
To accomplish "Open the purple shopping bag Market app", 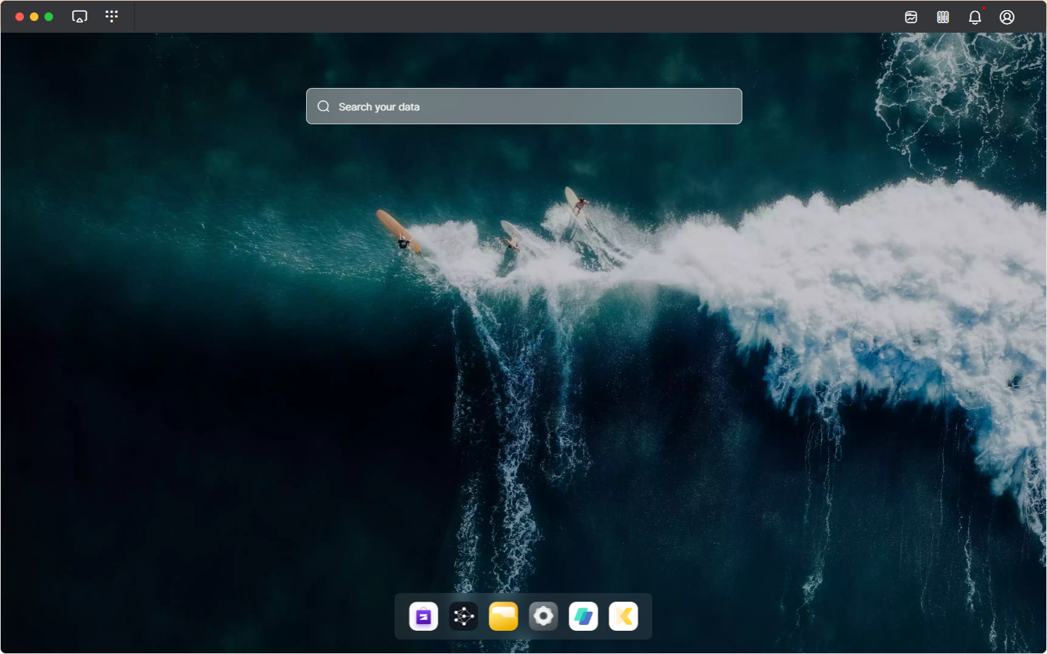I will pos(423,616).
